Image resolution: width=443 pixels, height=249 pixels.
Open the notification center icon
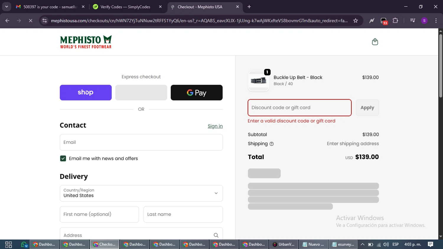click(431, 244)
